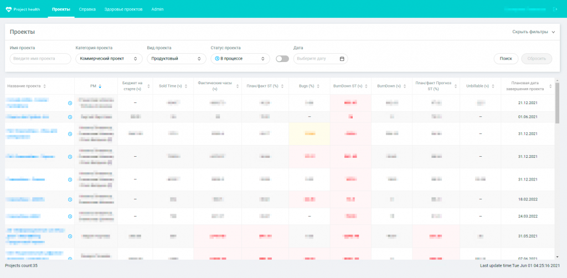Click the Выберите дату date field
The height and width of the screenshot is (278, 567).
pyautogui.click(x=321, y=59)
